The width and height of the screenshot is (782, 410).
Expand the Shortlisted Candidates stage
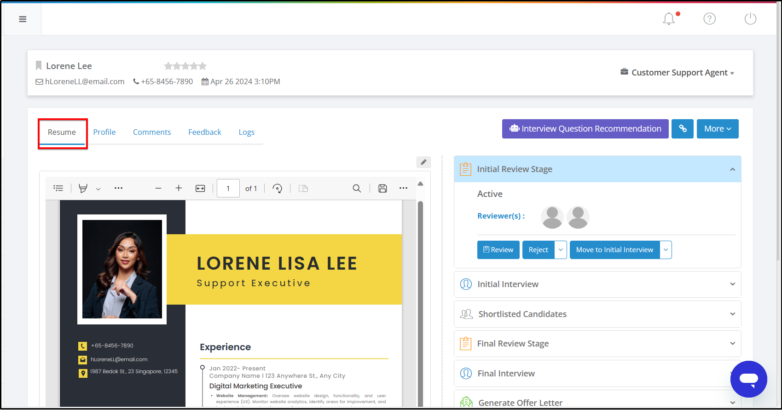click(x=597, y=314)
